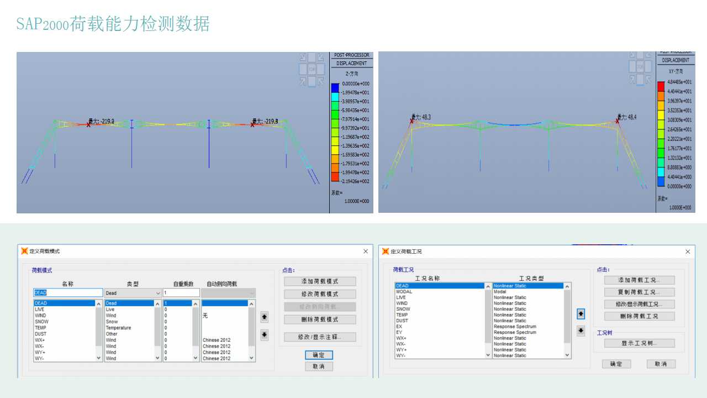
Task: Select EY in 工况名称 list
Action: point(440,332)
